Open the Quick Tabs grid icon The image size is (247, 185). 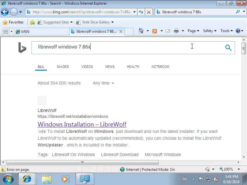(6, 32)
